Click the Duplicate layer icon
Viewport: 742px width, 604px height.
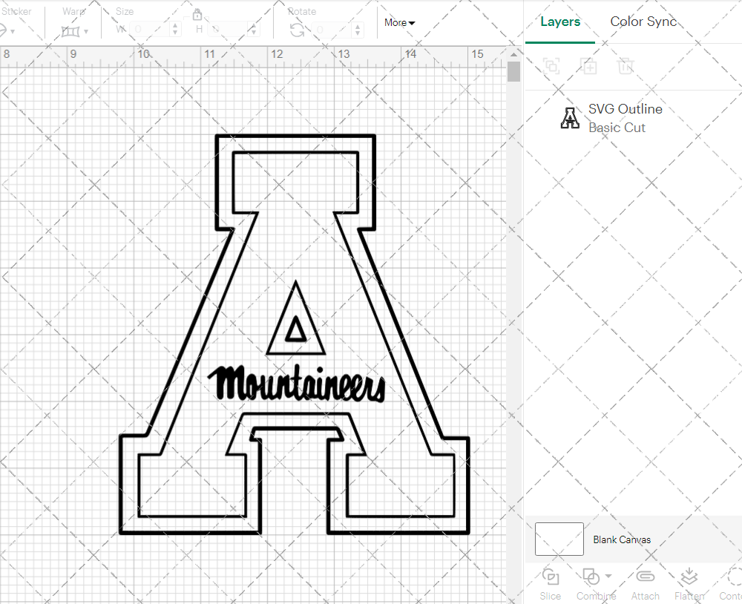pos(589,66)
